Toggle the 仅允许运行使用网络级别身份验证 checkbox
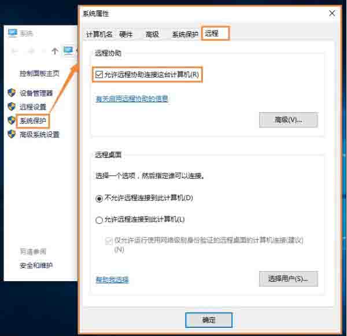347x336 pixels. (109, 241)
